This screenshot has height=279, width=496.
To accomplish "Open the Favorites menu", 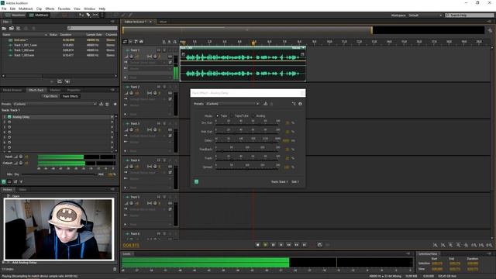I will (x=64, y=9).
